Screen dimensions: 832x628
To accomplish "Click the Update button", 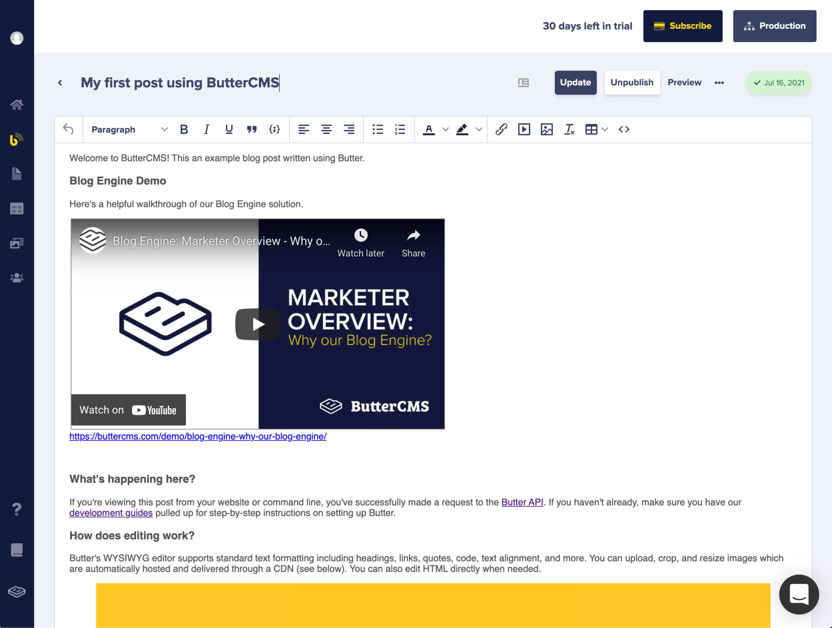I will pos(576,83).
